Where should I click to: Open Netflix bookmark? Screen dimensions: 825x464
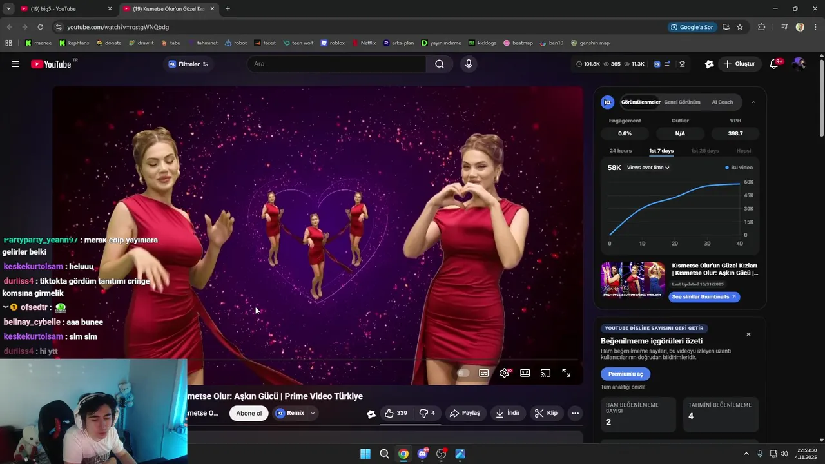(364, 43)
